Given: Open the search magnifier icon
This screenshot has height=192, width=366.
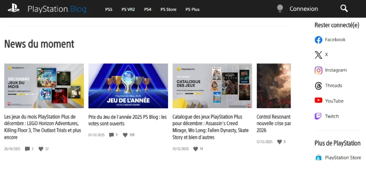Looking at the screenshot, I should click(x=344, y=9).
